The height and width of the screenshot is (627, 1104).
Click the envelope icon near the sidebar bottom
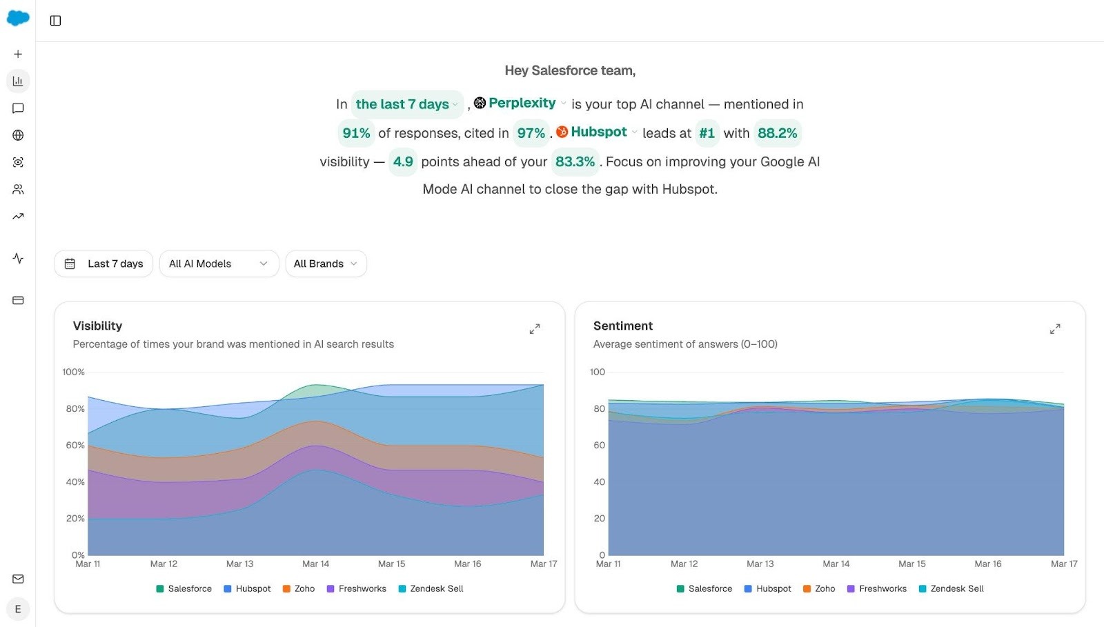tap(18, 579)
